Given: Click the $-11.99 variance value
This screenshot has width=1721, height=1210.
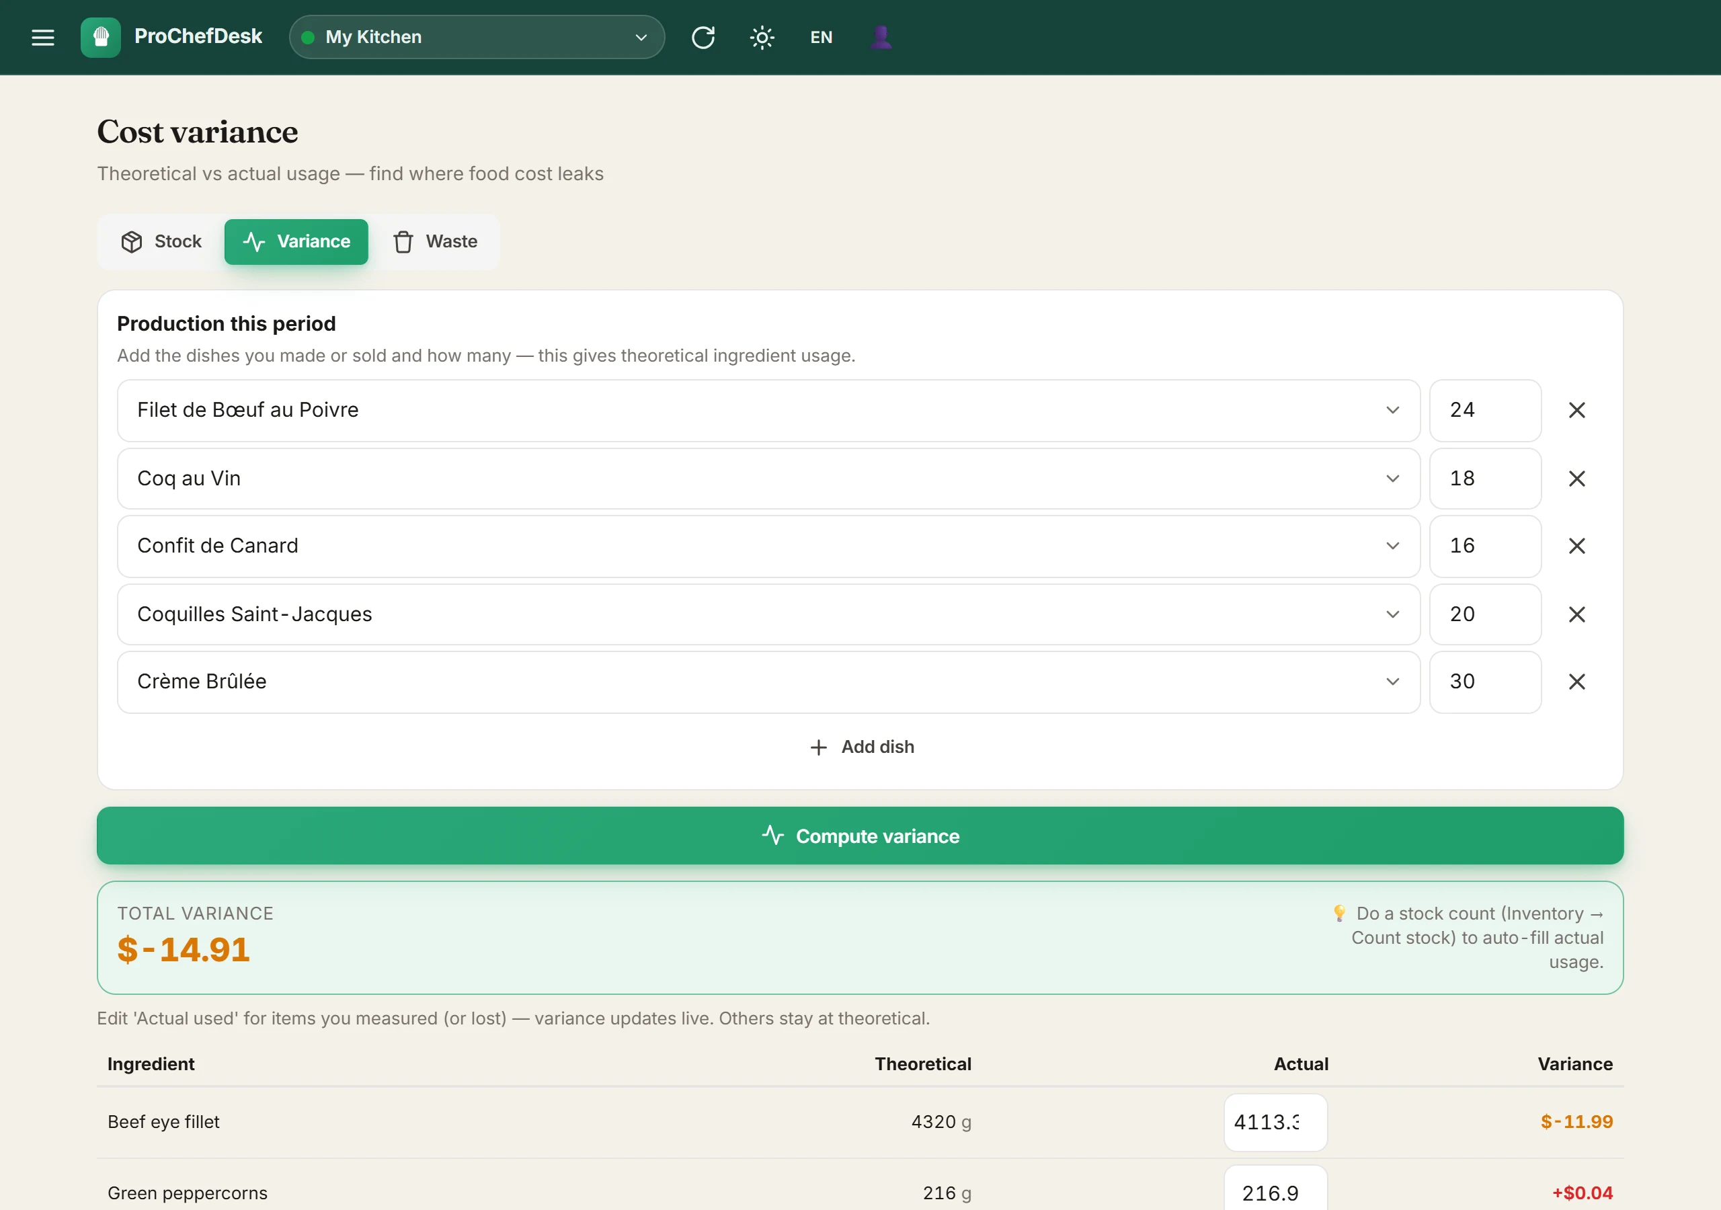Looking at the screenshot, I should click(x=1576, y=1121).
